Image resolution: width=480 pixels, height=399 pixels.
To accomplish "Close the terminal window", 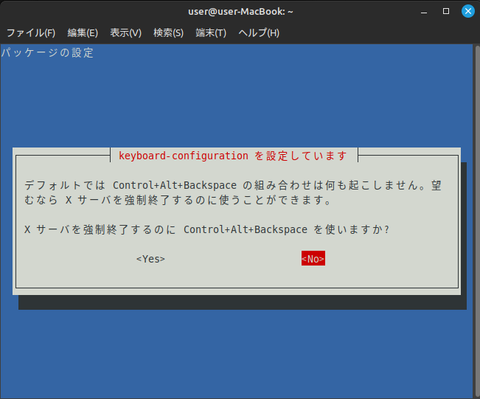I will click(468, 11).
